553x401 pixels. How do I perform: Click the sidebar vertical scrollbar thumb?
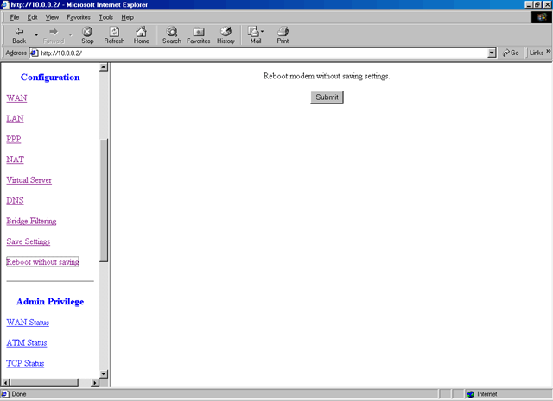coord(104,200)
